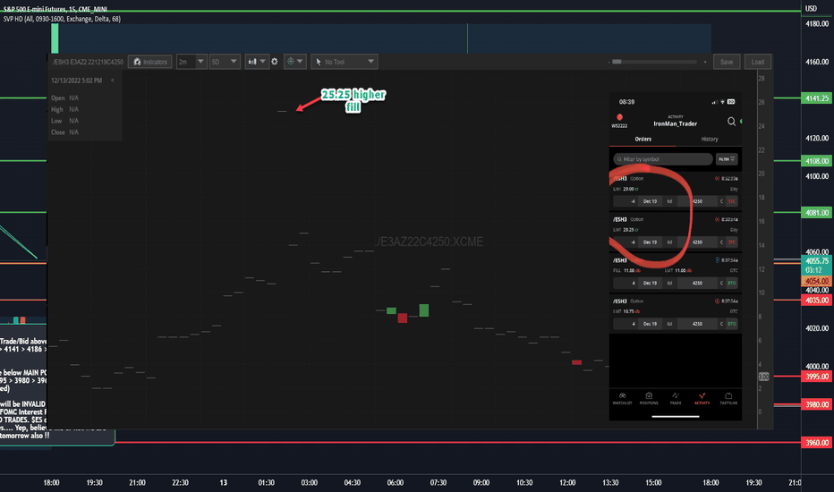This screenshot has width=834, height=492.
Task: Open the Trade tab icon
Action: tap(675, 398)
